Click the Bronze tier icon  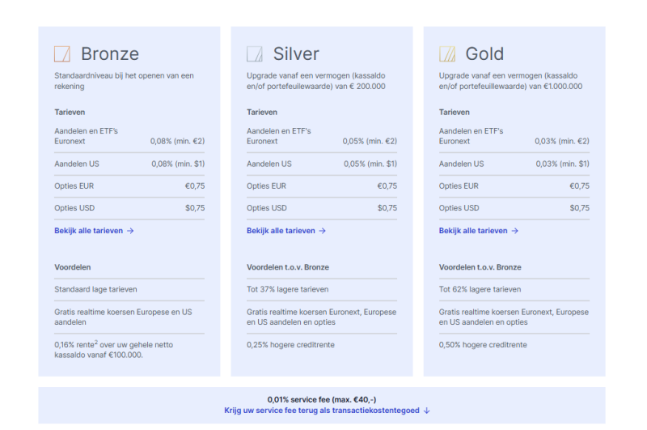pyautogui.click(x=62, y=54)
